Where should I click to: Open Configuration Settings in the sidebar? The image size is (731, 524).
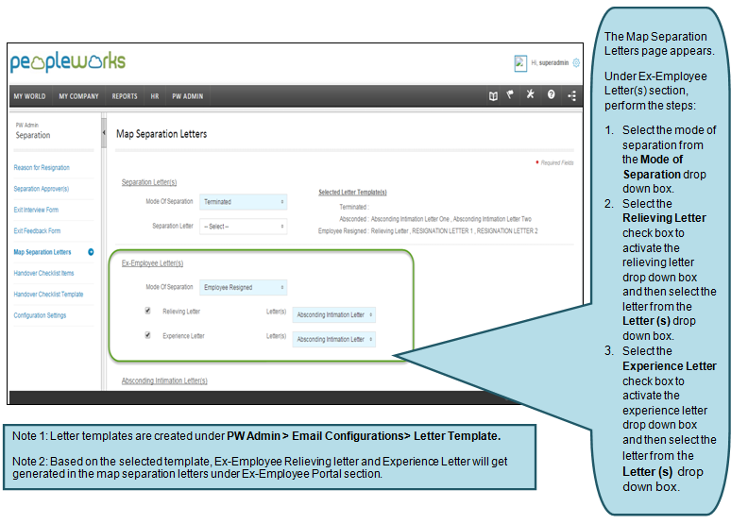(x=40, y=315)
